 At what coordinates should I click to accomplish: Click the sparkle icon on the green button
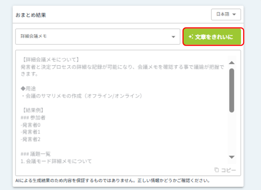[x=191, y=37]
